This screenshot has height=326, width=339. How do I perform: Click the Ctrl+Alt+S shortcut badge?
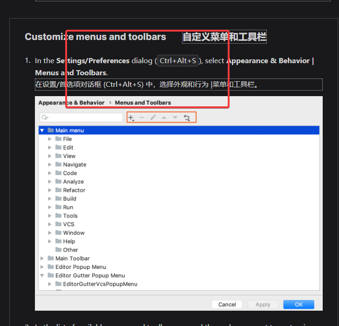click(178, 60)
